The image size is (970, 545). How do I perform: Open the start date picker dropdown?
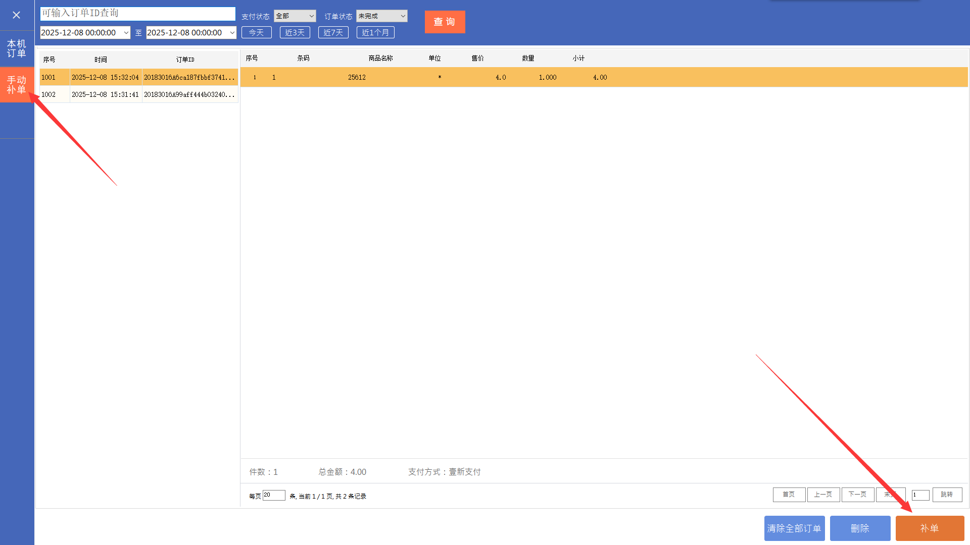[x=126, y=33]
